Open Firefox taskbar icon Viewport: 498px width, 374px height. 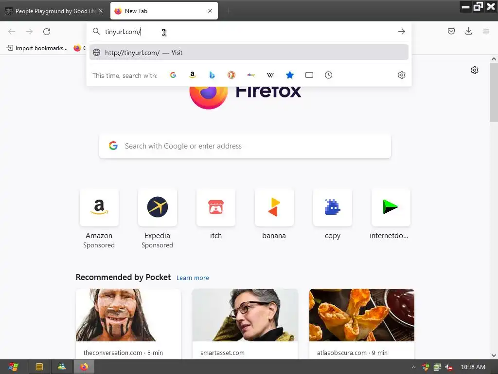click(x=84, y=367)
